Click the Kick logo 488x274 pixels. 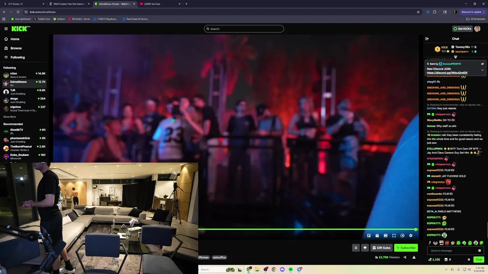[x=21, y=29]
